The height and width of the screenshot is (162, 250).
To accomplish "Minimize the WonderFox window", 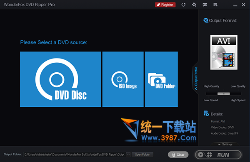I will coord(235,5).
